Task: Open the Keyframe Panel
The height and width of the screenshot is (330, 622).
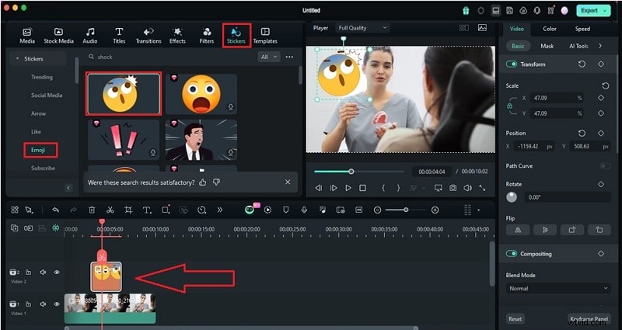Action: point(589,318)
